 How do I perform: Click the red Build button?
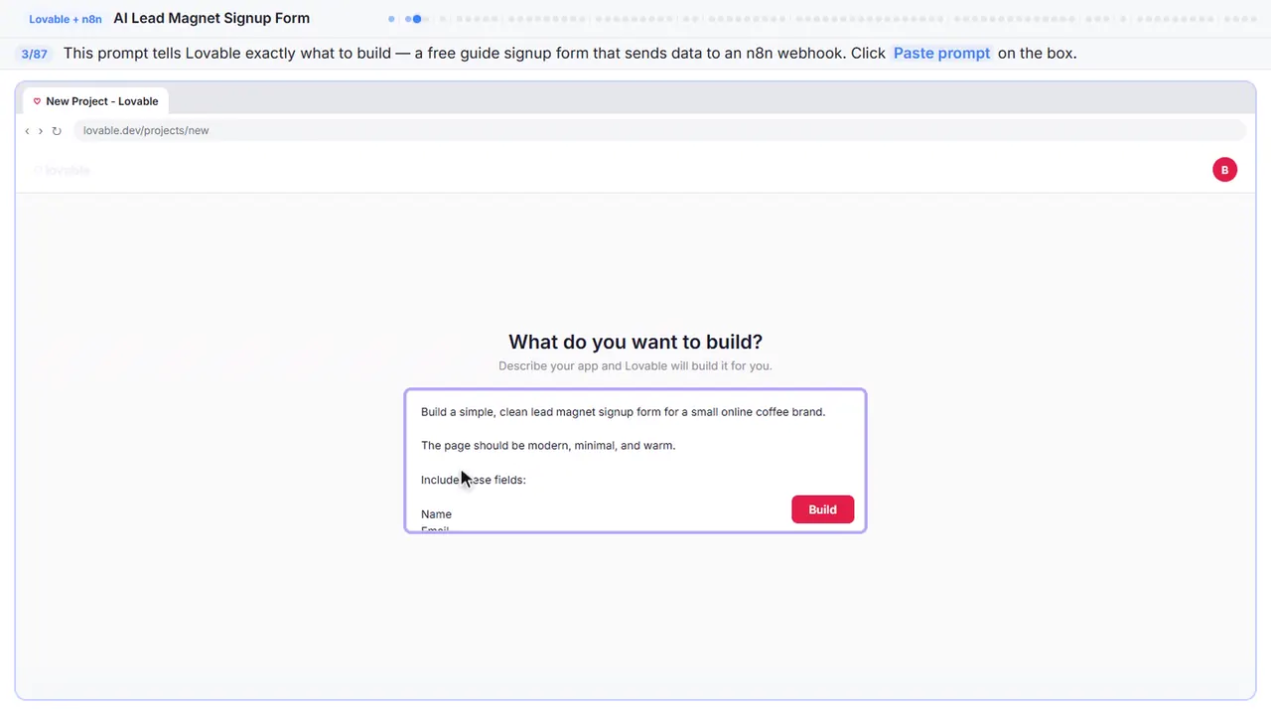(822, 509)
